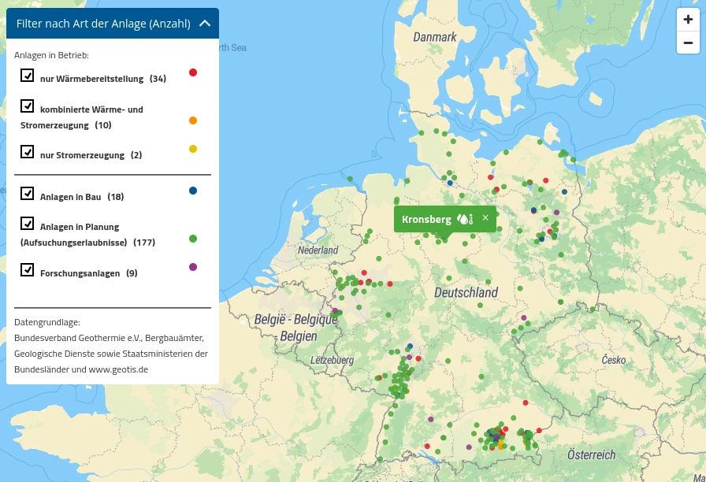Click the purple legend dot for Forschungsanlagen
This screenshot has width=706, height=482.
point(193,267)
